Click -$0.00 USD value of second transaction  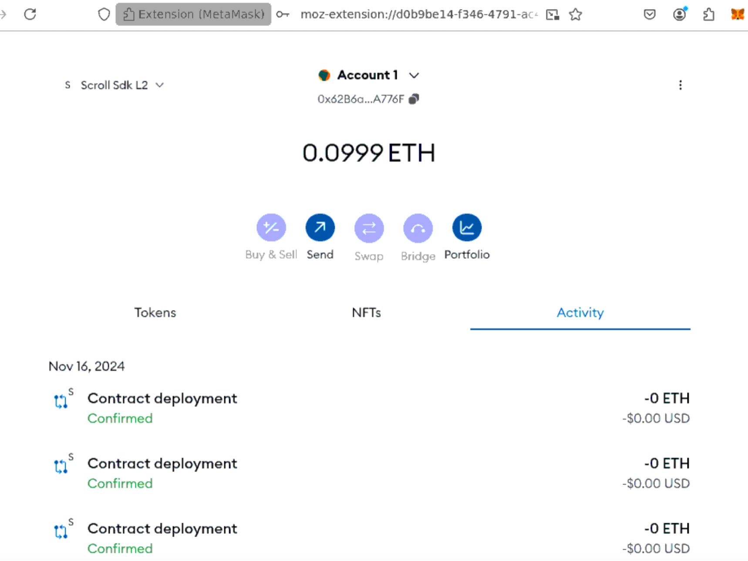pos(656,484)
